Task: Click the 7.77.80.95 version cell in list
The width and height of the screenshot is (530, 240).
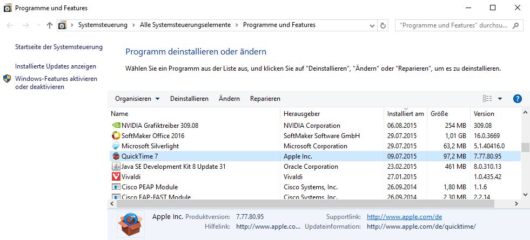Action: [487, 156]
